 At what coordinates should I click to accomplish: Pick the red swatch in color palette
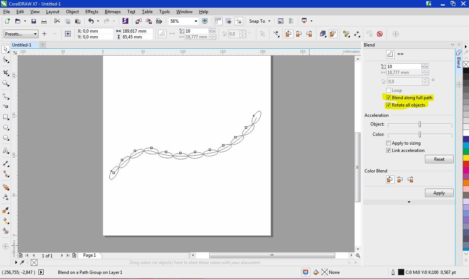pyautogui.click(x=466, y=164)
